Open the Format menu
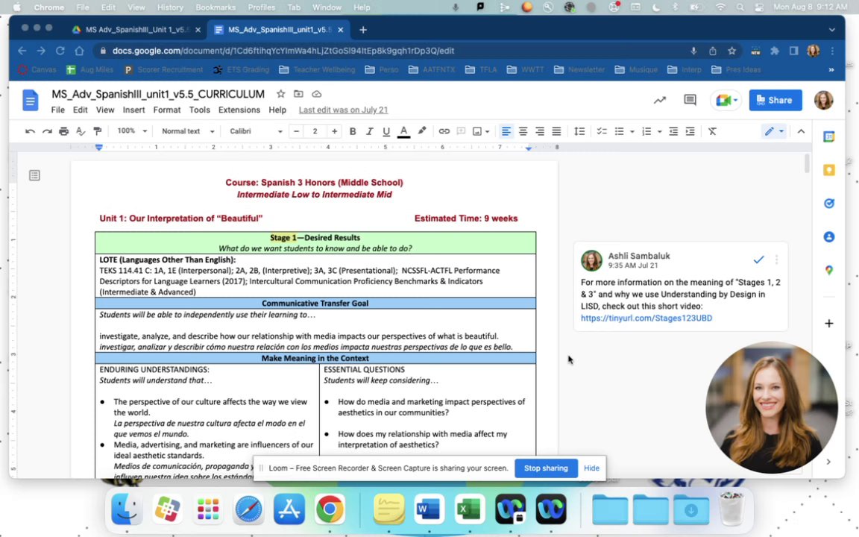Image resolution: width=859 pixels, height=537 pixels. pos(167,110)
